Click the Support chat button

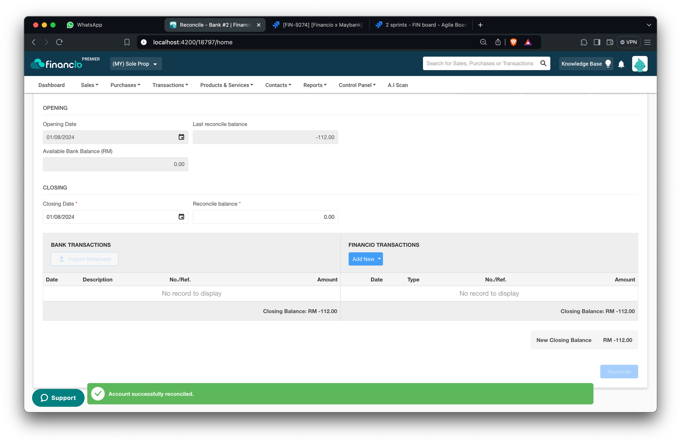(58, 398)
